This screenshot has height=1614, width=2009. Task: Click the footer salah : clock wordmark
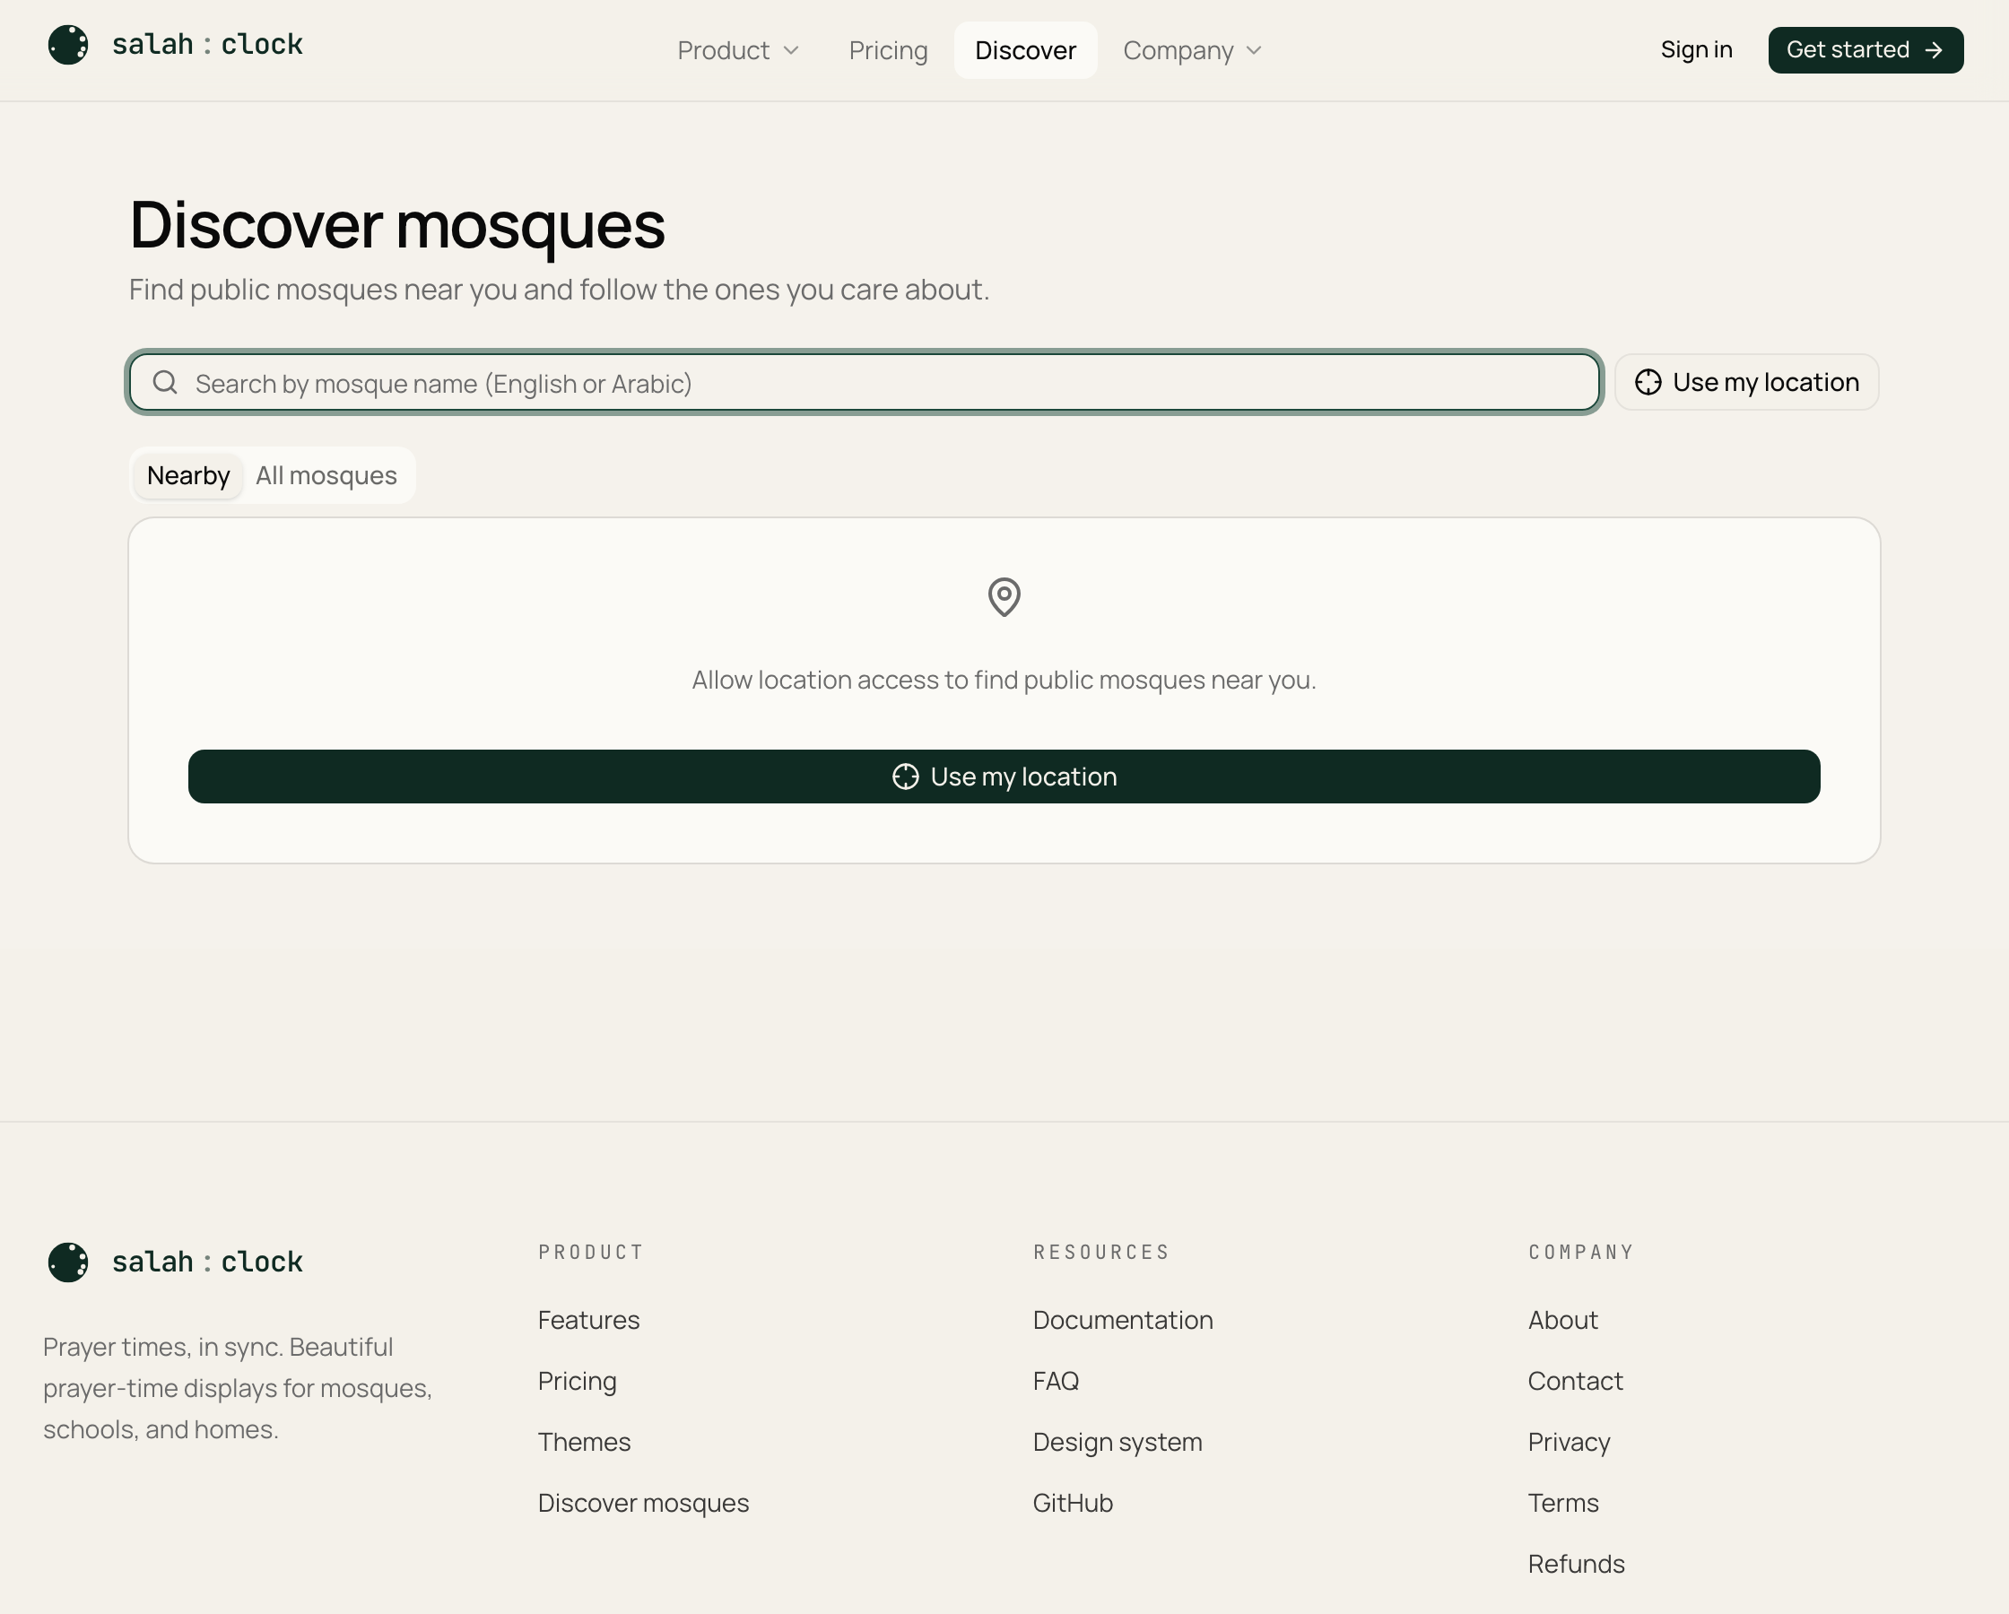[x=207, y=1262]
